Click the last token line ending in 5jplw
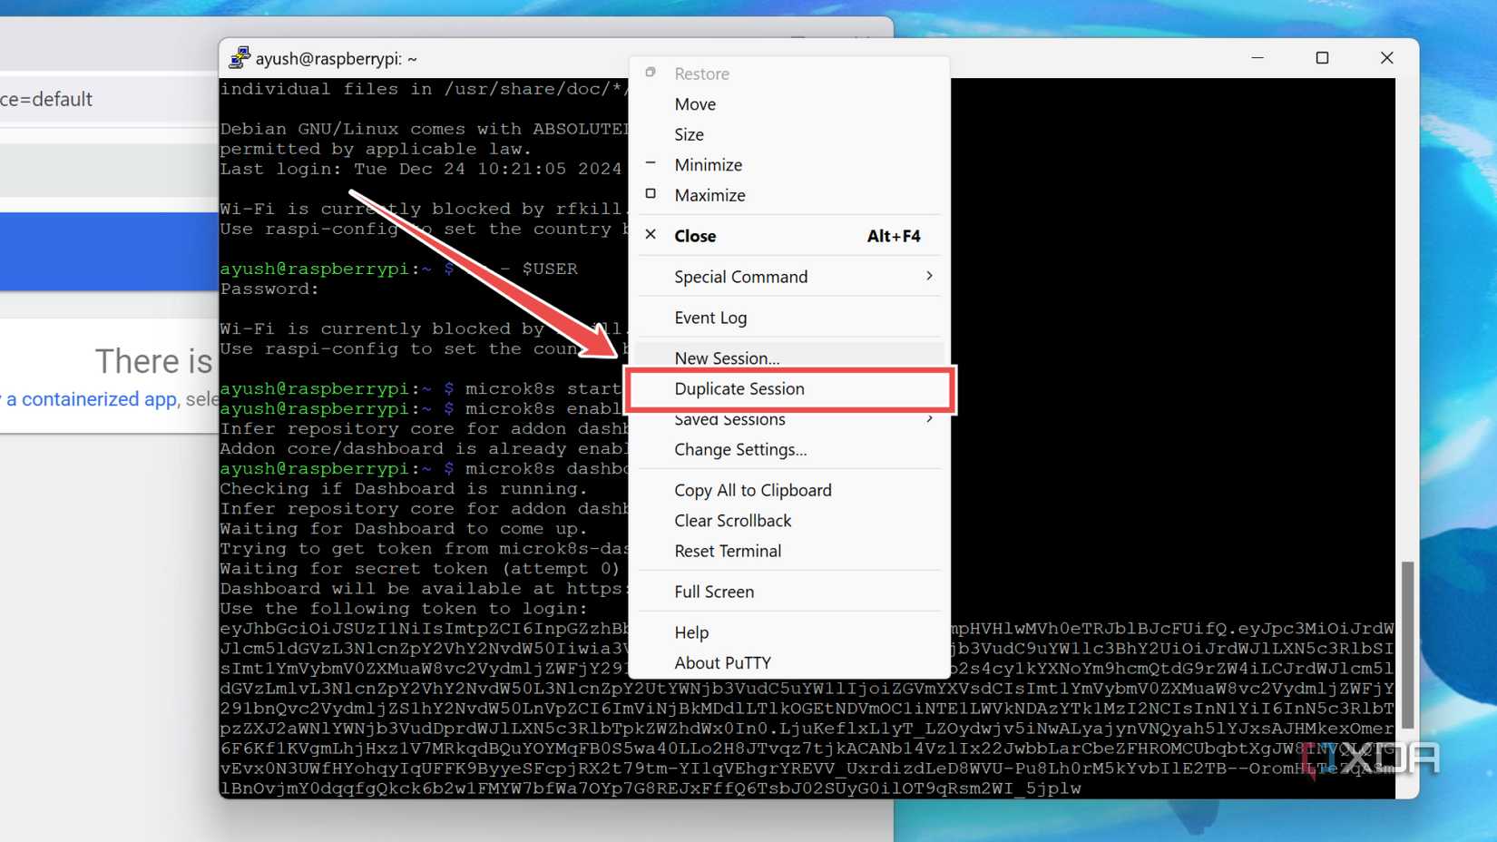The width and height of the screenshot is (1497, 842). pyautogui.click(x=651, y=788)
